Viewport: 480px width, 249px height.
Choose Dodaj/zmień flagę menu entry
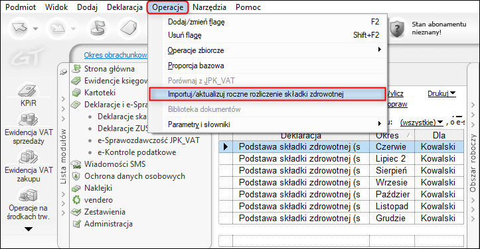coord(268,22)
